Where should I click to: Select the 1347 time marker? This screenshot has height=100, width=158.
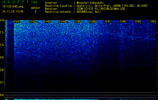pos(108,21)
